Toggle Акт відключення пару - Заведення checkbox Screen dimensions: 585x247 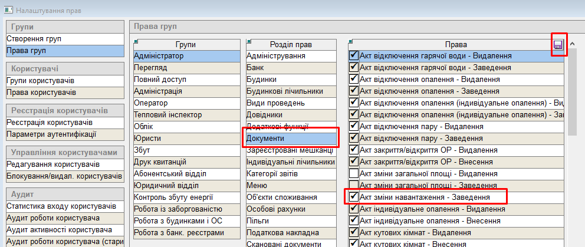354,138
